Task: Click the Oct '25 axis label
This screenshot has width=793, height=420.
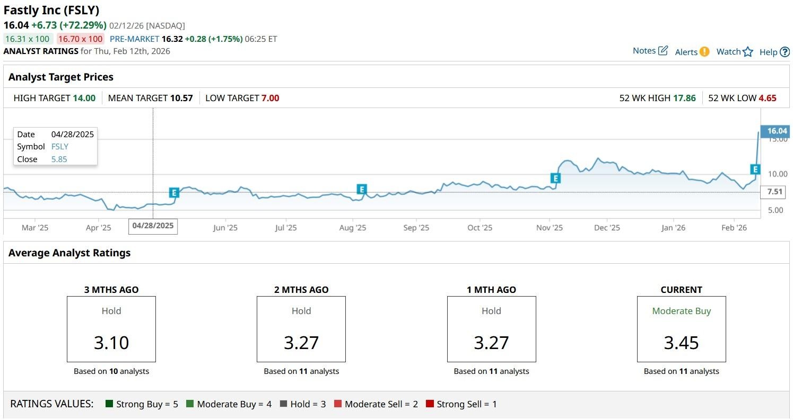Action: [x=480, y=228]
